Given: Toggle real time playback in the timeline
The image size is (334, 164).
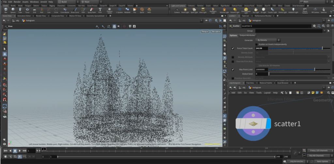Looking at the screenshot, I should coord(20,156).
